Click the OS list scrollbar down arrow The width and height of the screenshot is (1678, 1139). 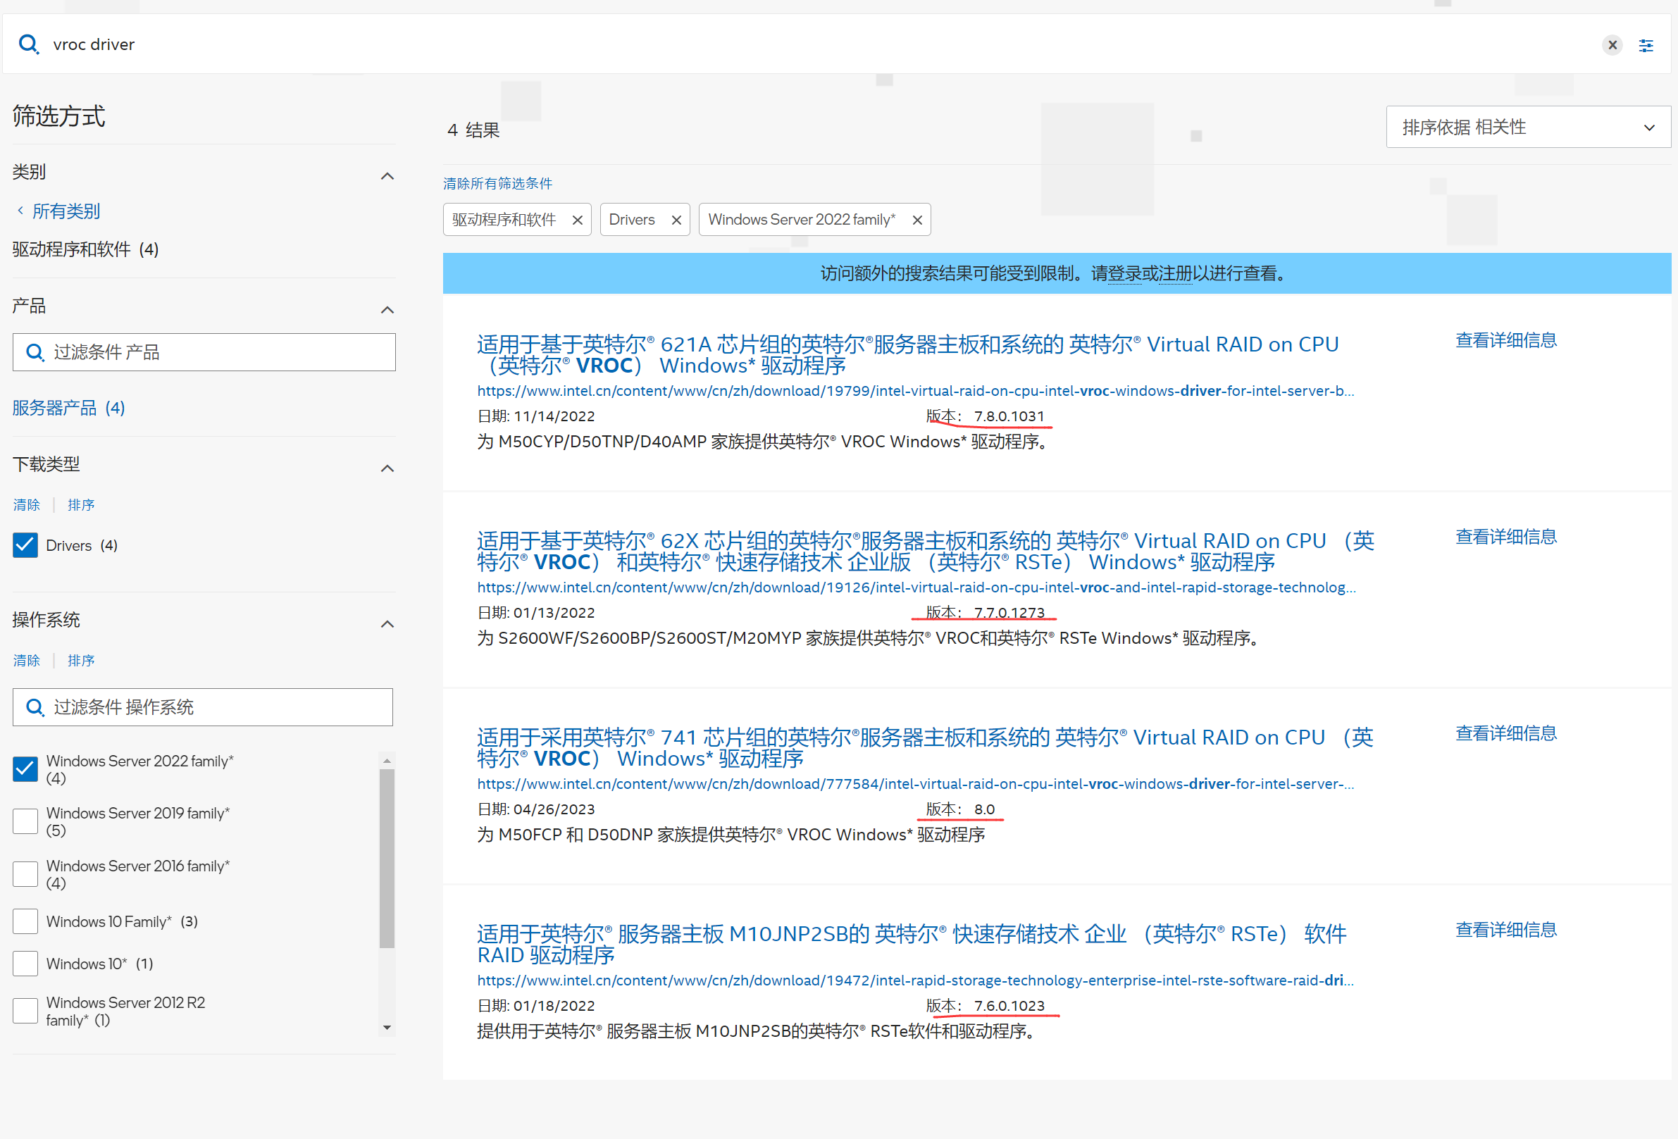click(387, 1028)
